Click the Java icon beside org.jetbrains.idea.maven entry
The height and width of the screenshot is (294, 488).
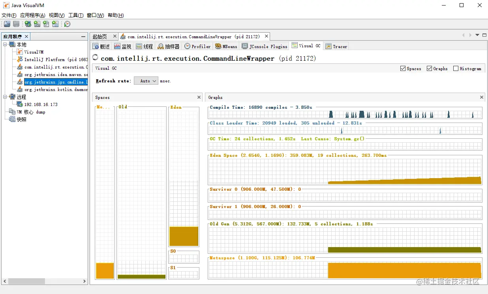click(x=20, y=74)
